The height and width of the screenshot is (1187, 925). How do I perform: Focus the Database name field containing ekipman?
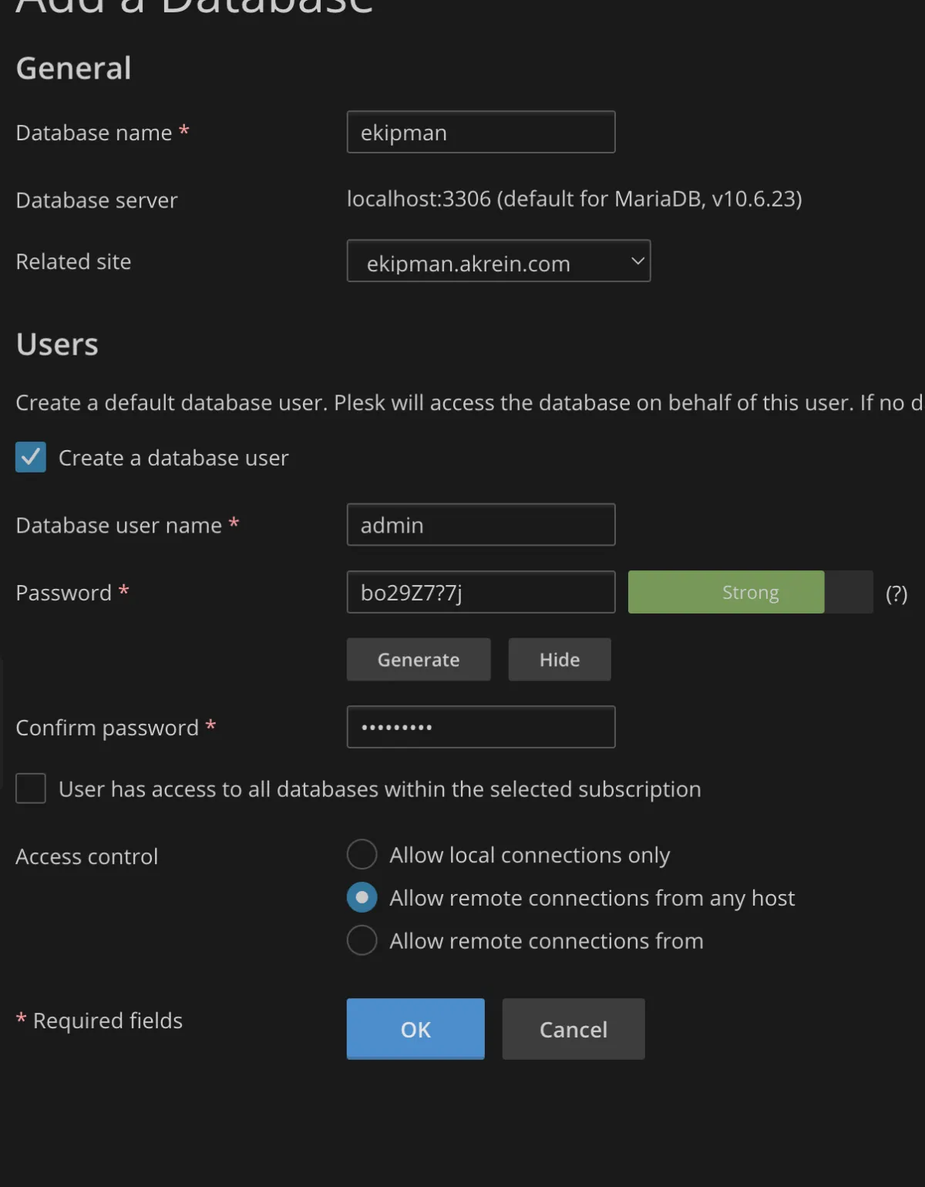(x=481, y=133)
